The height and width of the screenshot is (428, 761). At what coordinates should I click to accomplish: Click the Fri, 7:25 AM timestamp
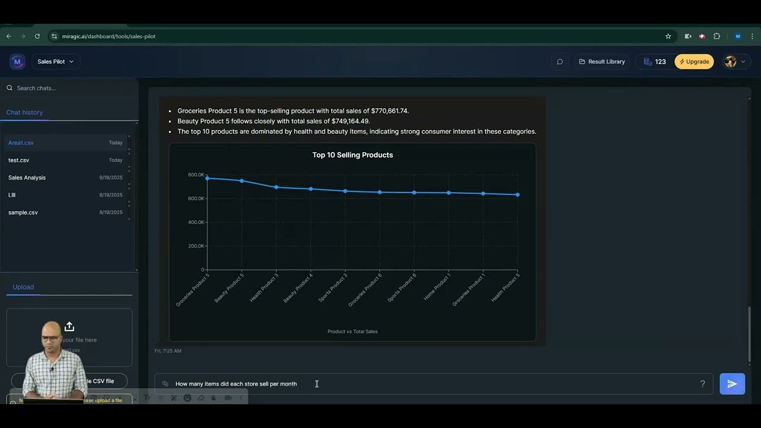point(168,351)
